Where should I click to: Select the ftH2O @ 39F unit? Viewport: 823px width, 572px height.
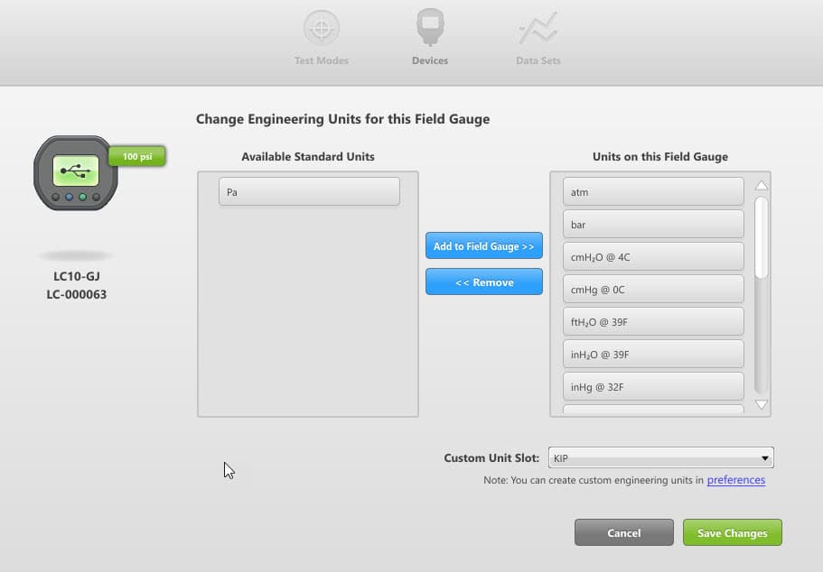click(x=652, y=321)
